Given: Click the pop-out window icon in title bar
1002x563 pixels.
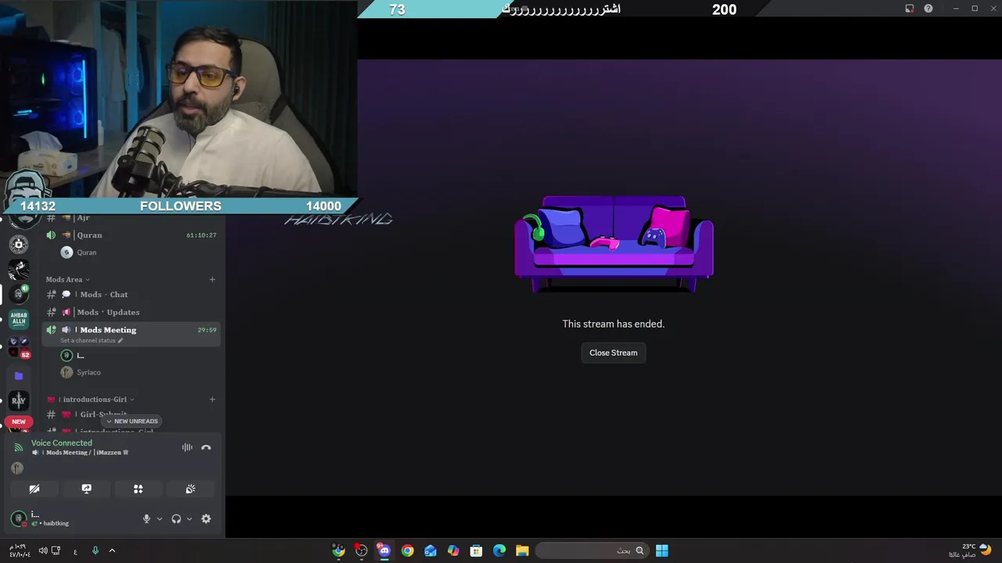Looking at the screenshot, I should (x=910, y=9).
